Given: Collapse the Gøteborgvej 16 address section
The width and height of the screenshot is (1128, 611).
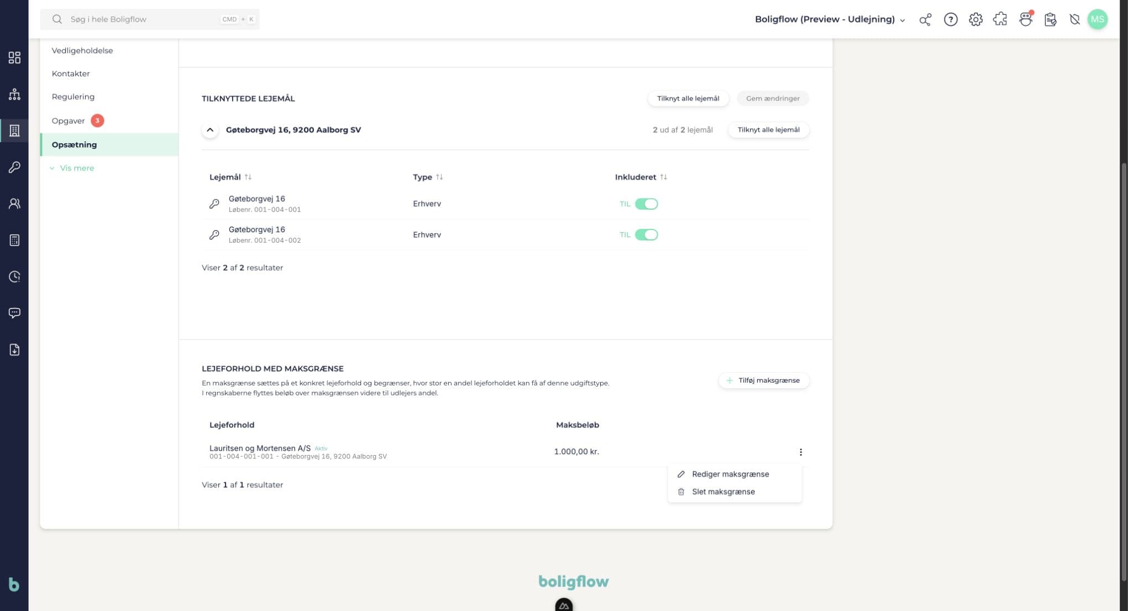Looking at the screenshot, I should click(x=210, y=130).
